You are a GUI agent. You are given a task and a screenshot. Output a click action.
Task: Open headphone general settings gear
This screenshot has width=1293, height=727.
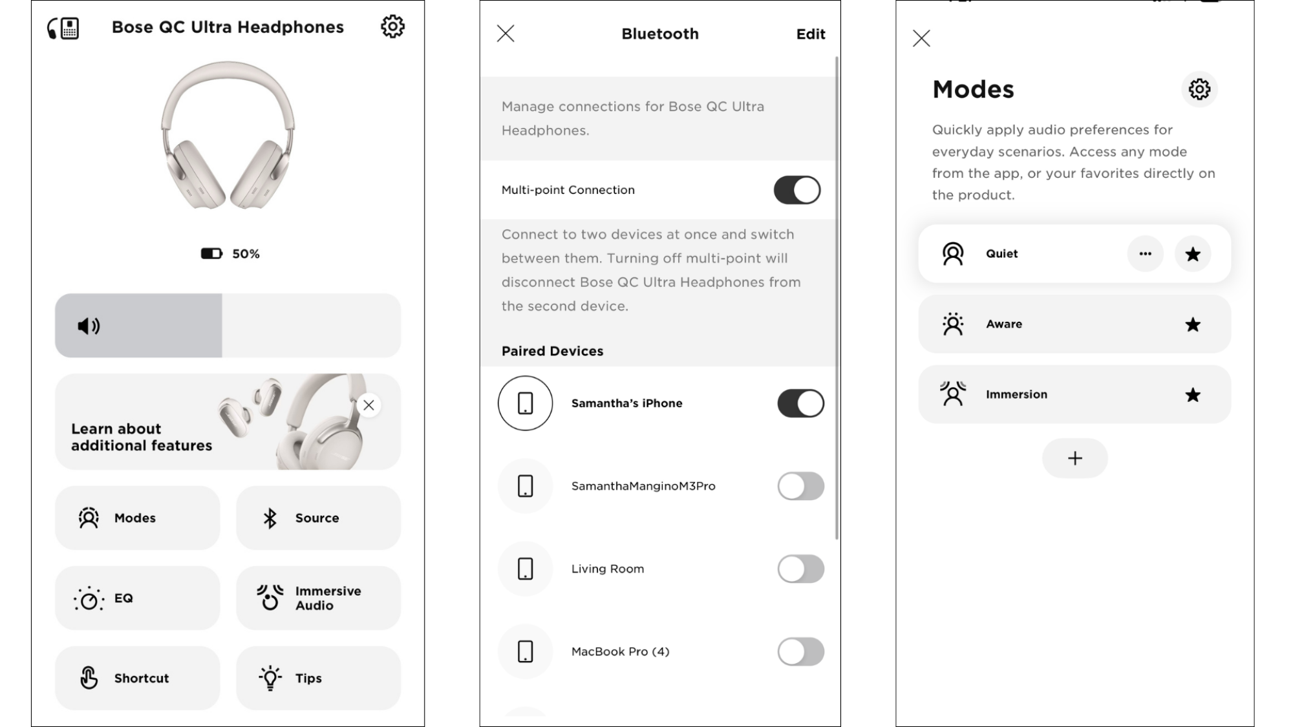(392, 26)
